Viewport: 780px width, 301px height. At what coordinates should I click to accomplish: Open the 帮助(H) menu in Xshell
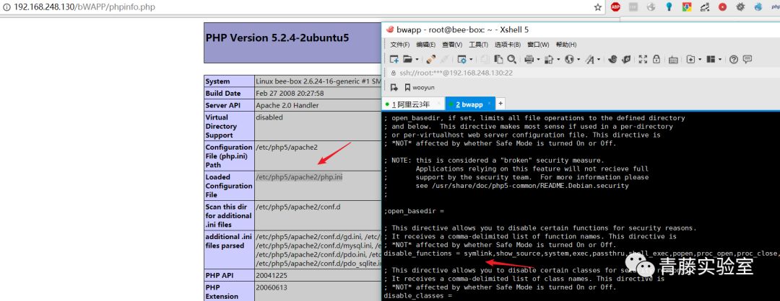tap(566, 45)
